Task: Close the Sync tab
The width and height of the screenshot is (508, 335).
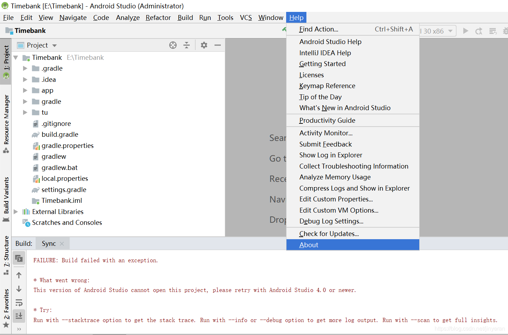Action: click(x=62, y=244)
